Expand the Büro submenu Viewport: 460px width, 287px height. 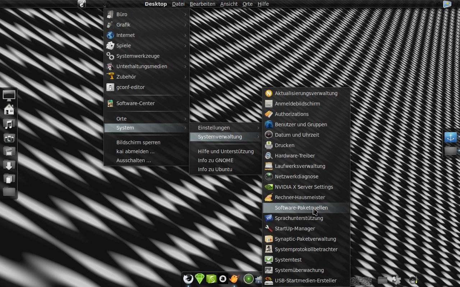147,14
